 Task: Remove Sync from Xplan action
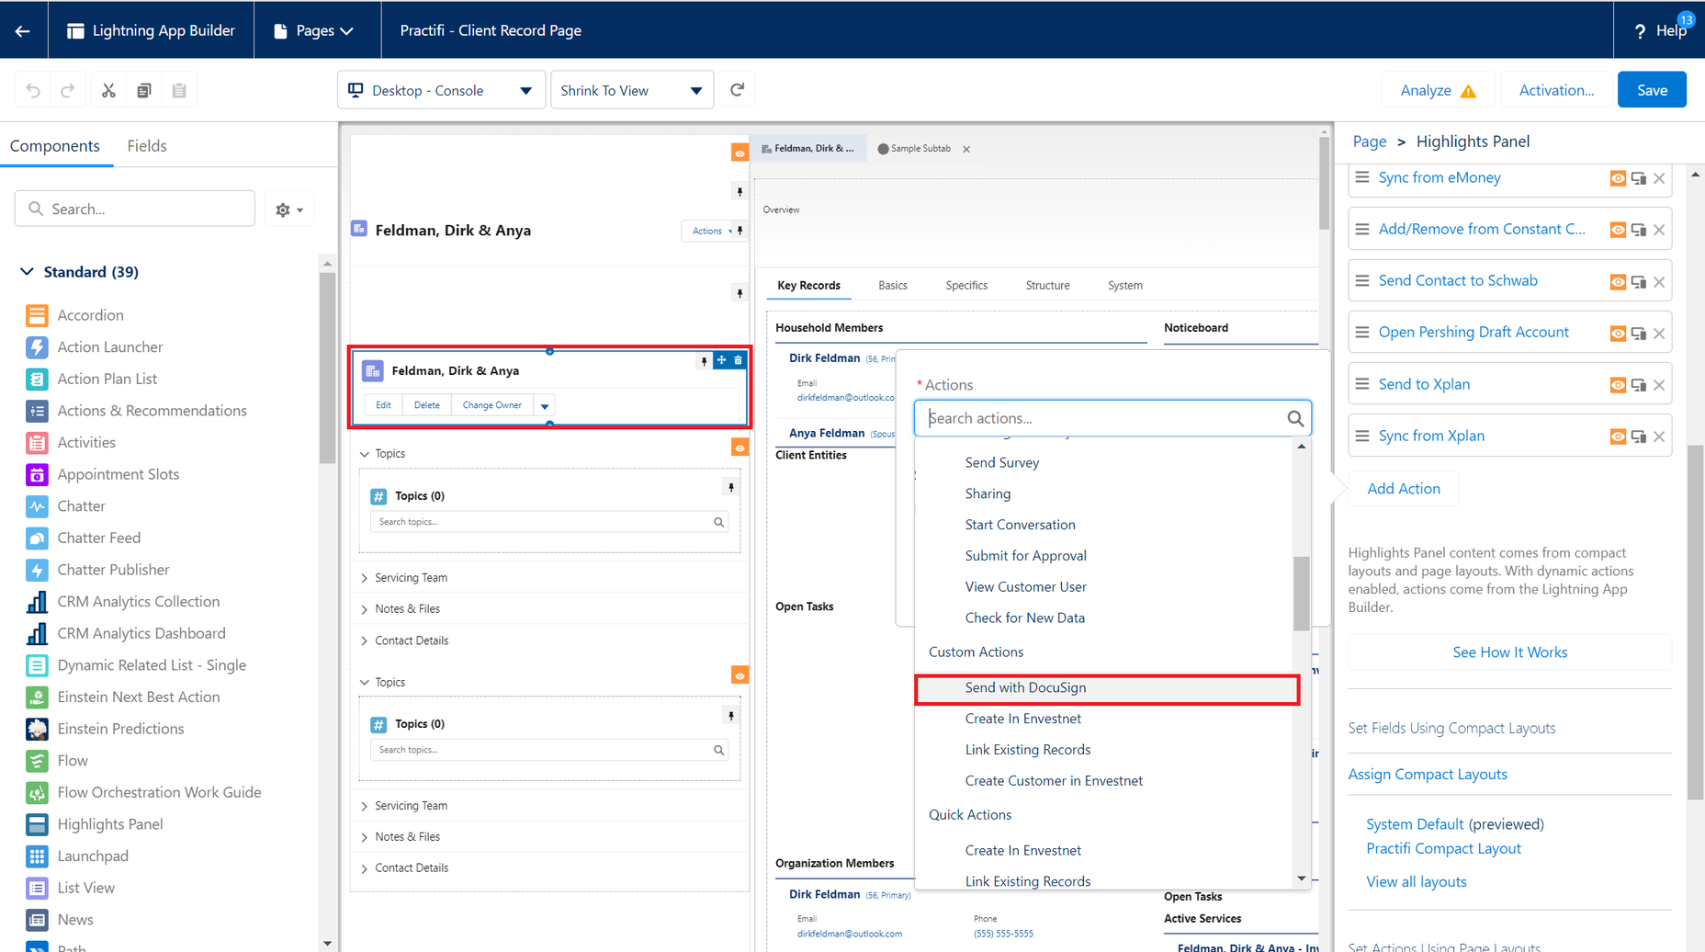tap(1659, 436)
